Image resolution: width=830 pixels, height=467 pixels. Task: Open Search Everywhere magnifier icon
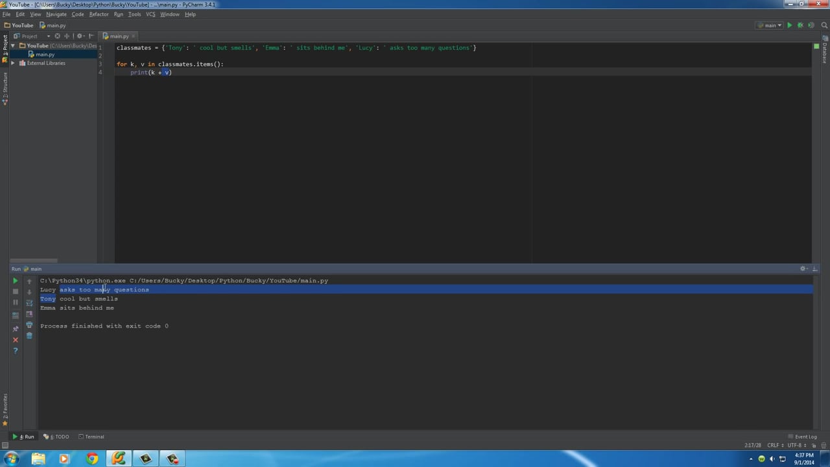[824, 25]
